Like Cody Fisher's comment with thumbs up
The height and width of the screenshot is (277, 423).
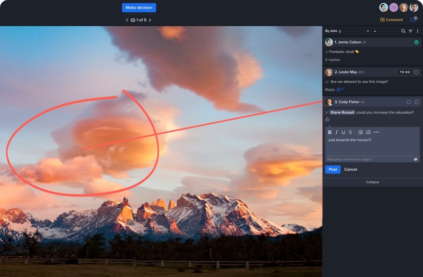click(x=328, y=119)
